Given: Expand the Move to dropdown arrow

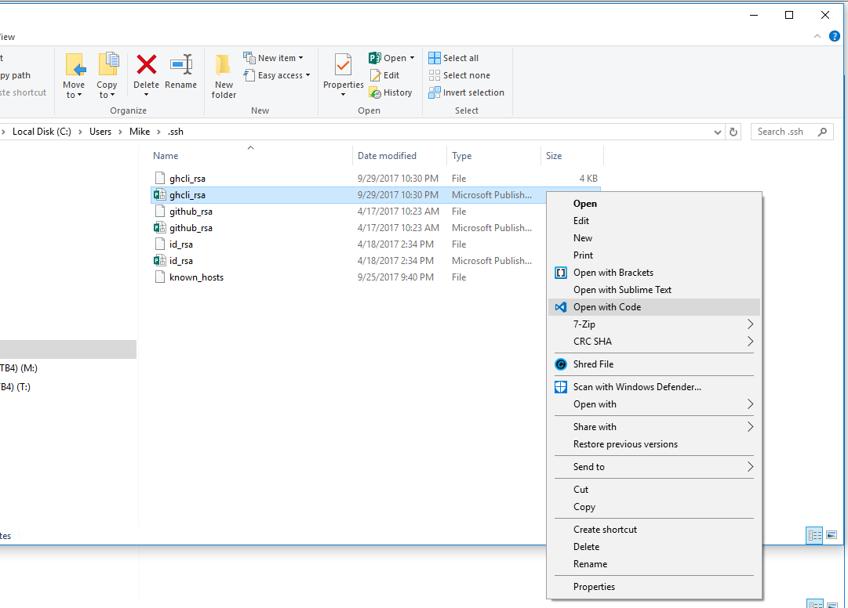Looking at the screenshot, I should pos(80,95).
